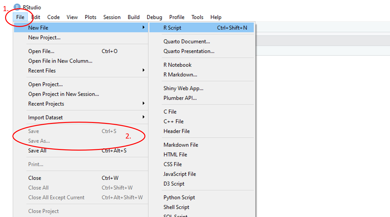
Task: Create a new CSS File
Action: click(x=202, y=164)
